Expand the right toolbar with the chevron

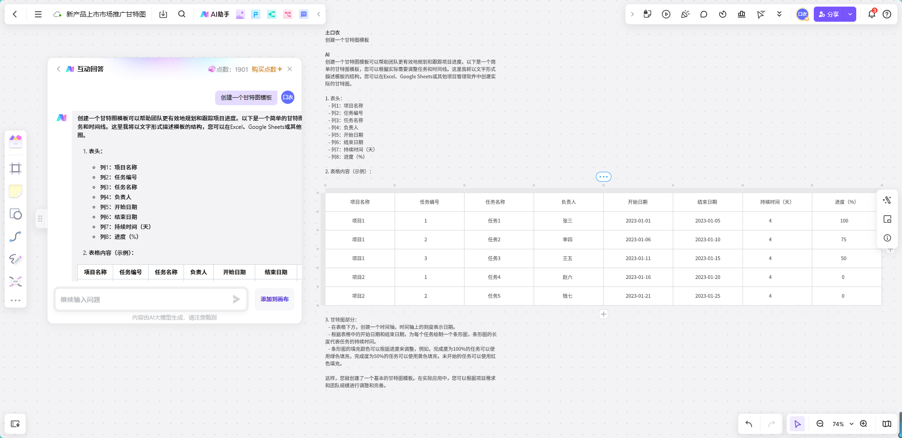coord(633,14)
